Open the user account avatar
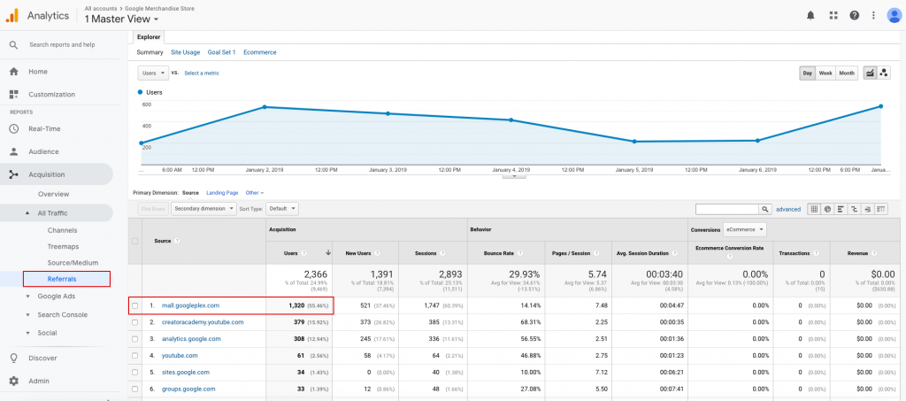Viewport: 906px width, 401px height. pos(894,15)
